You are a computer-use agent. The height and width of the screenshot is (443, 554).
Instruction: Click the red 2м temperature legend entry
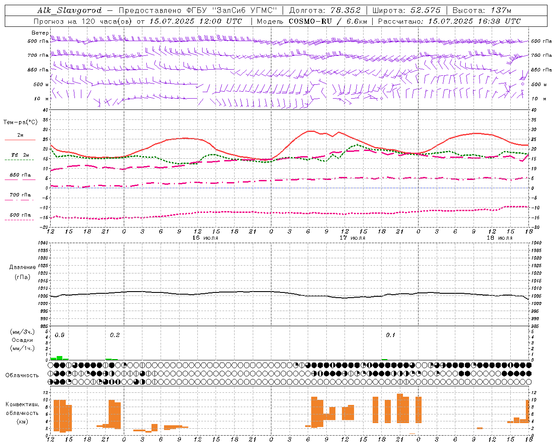tap(20, 136)
